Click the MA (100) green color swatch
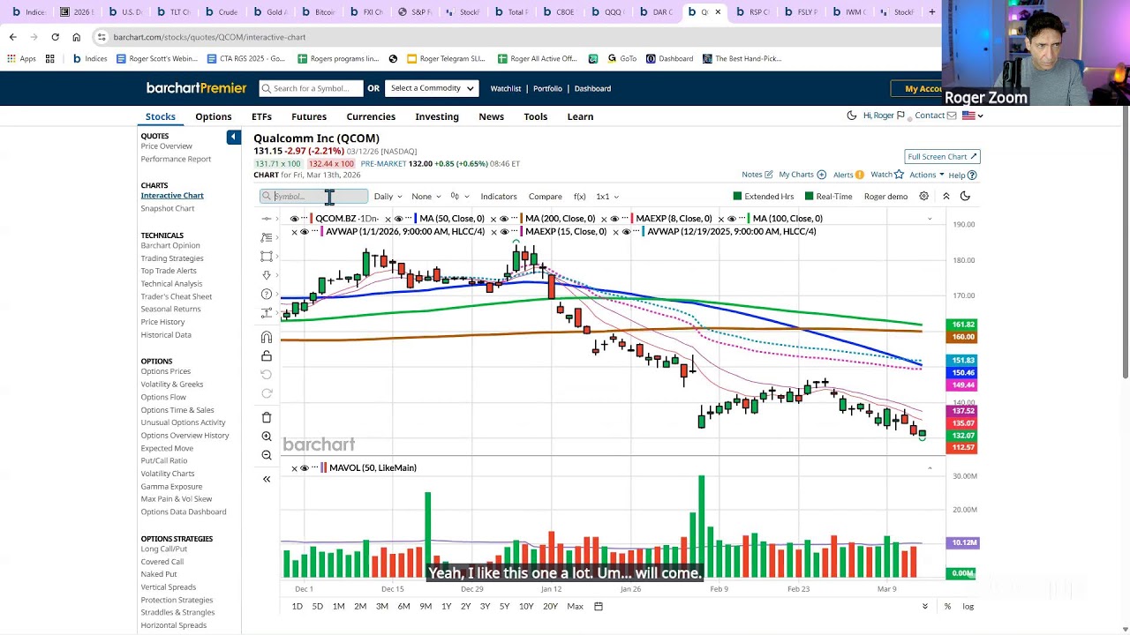This screenshot has width=1130, height=635. (x=749, y=219)
